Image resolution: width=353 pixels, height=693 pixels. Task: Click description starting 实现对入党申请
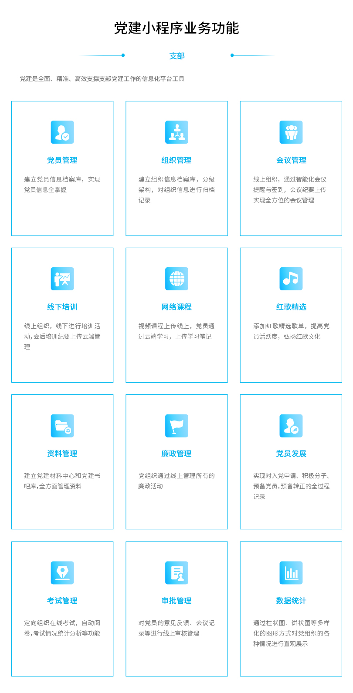pos(291,486)
